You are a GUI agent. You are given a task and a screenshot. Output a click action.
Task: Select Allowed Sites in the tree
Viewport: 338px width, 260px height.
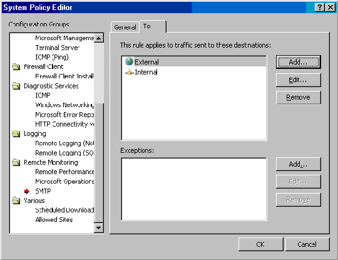point(54,220)
